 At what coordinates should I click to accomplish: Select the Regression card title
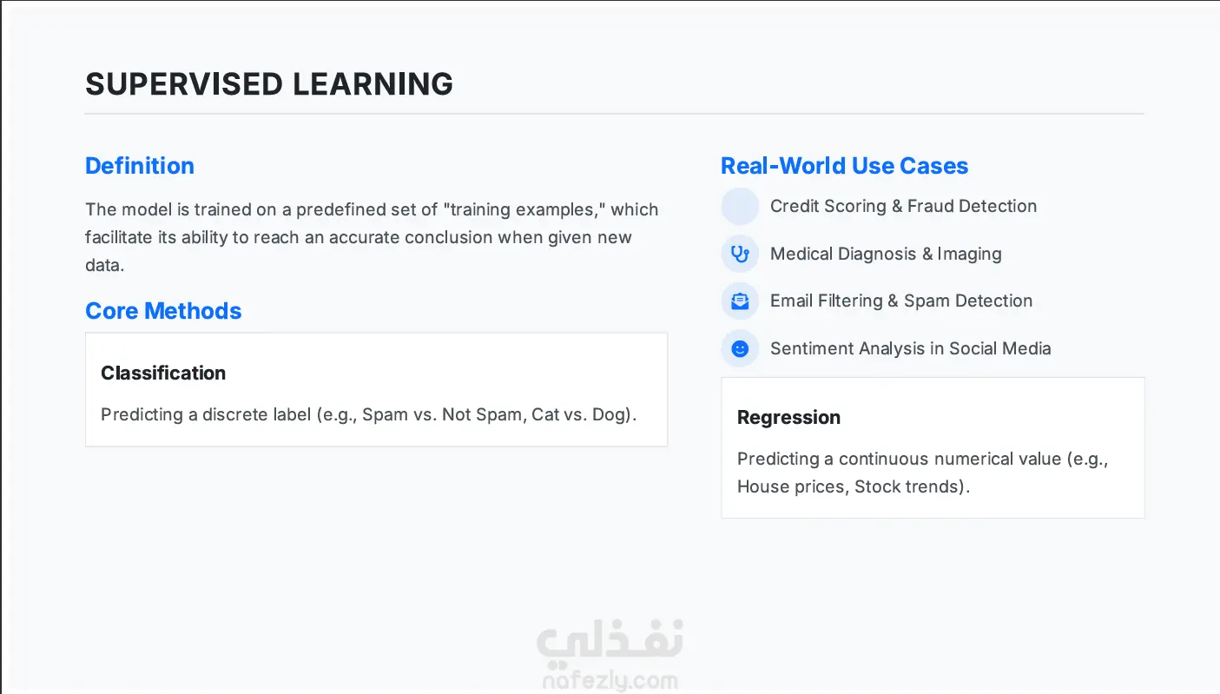point(788,418)
